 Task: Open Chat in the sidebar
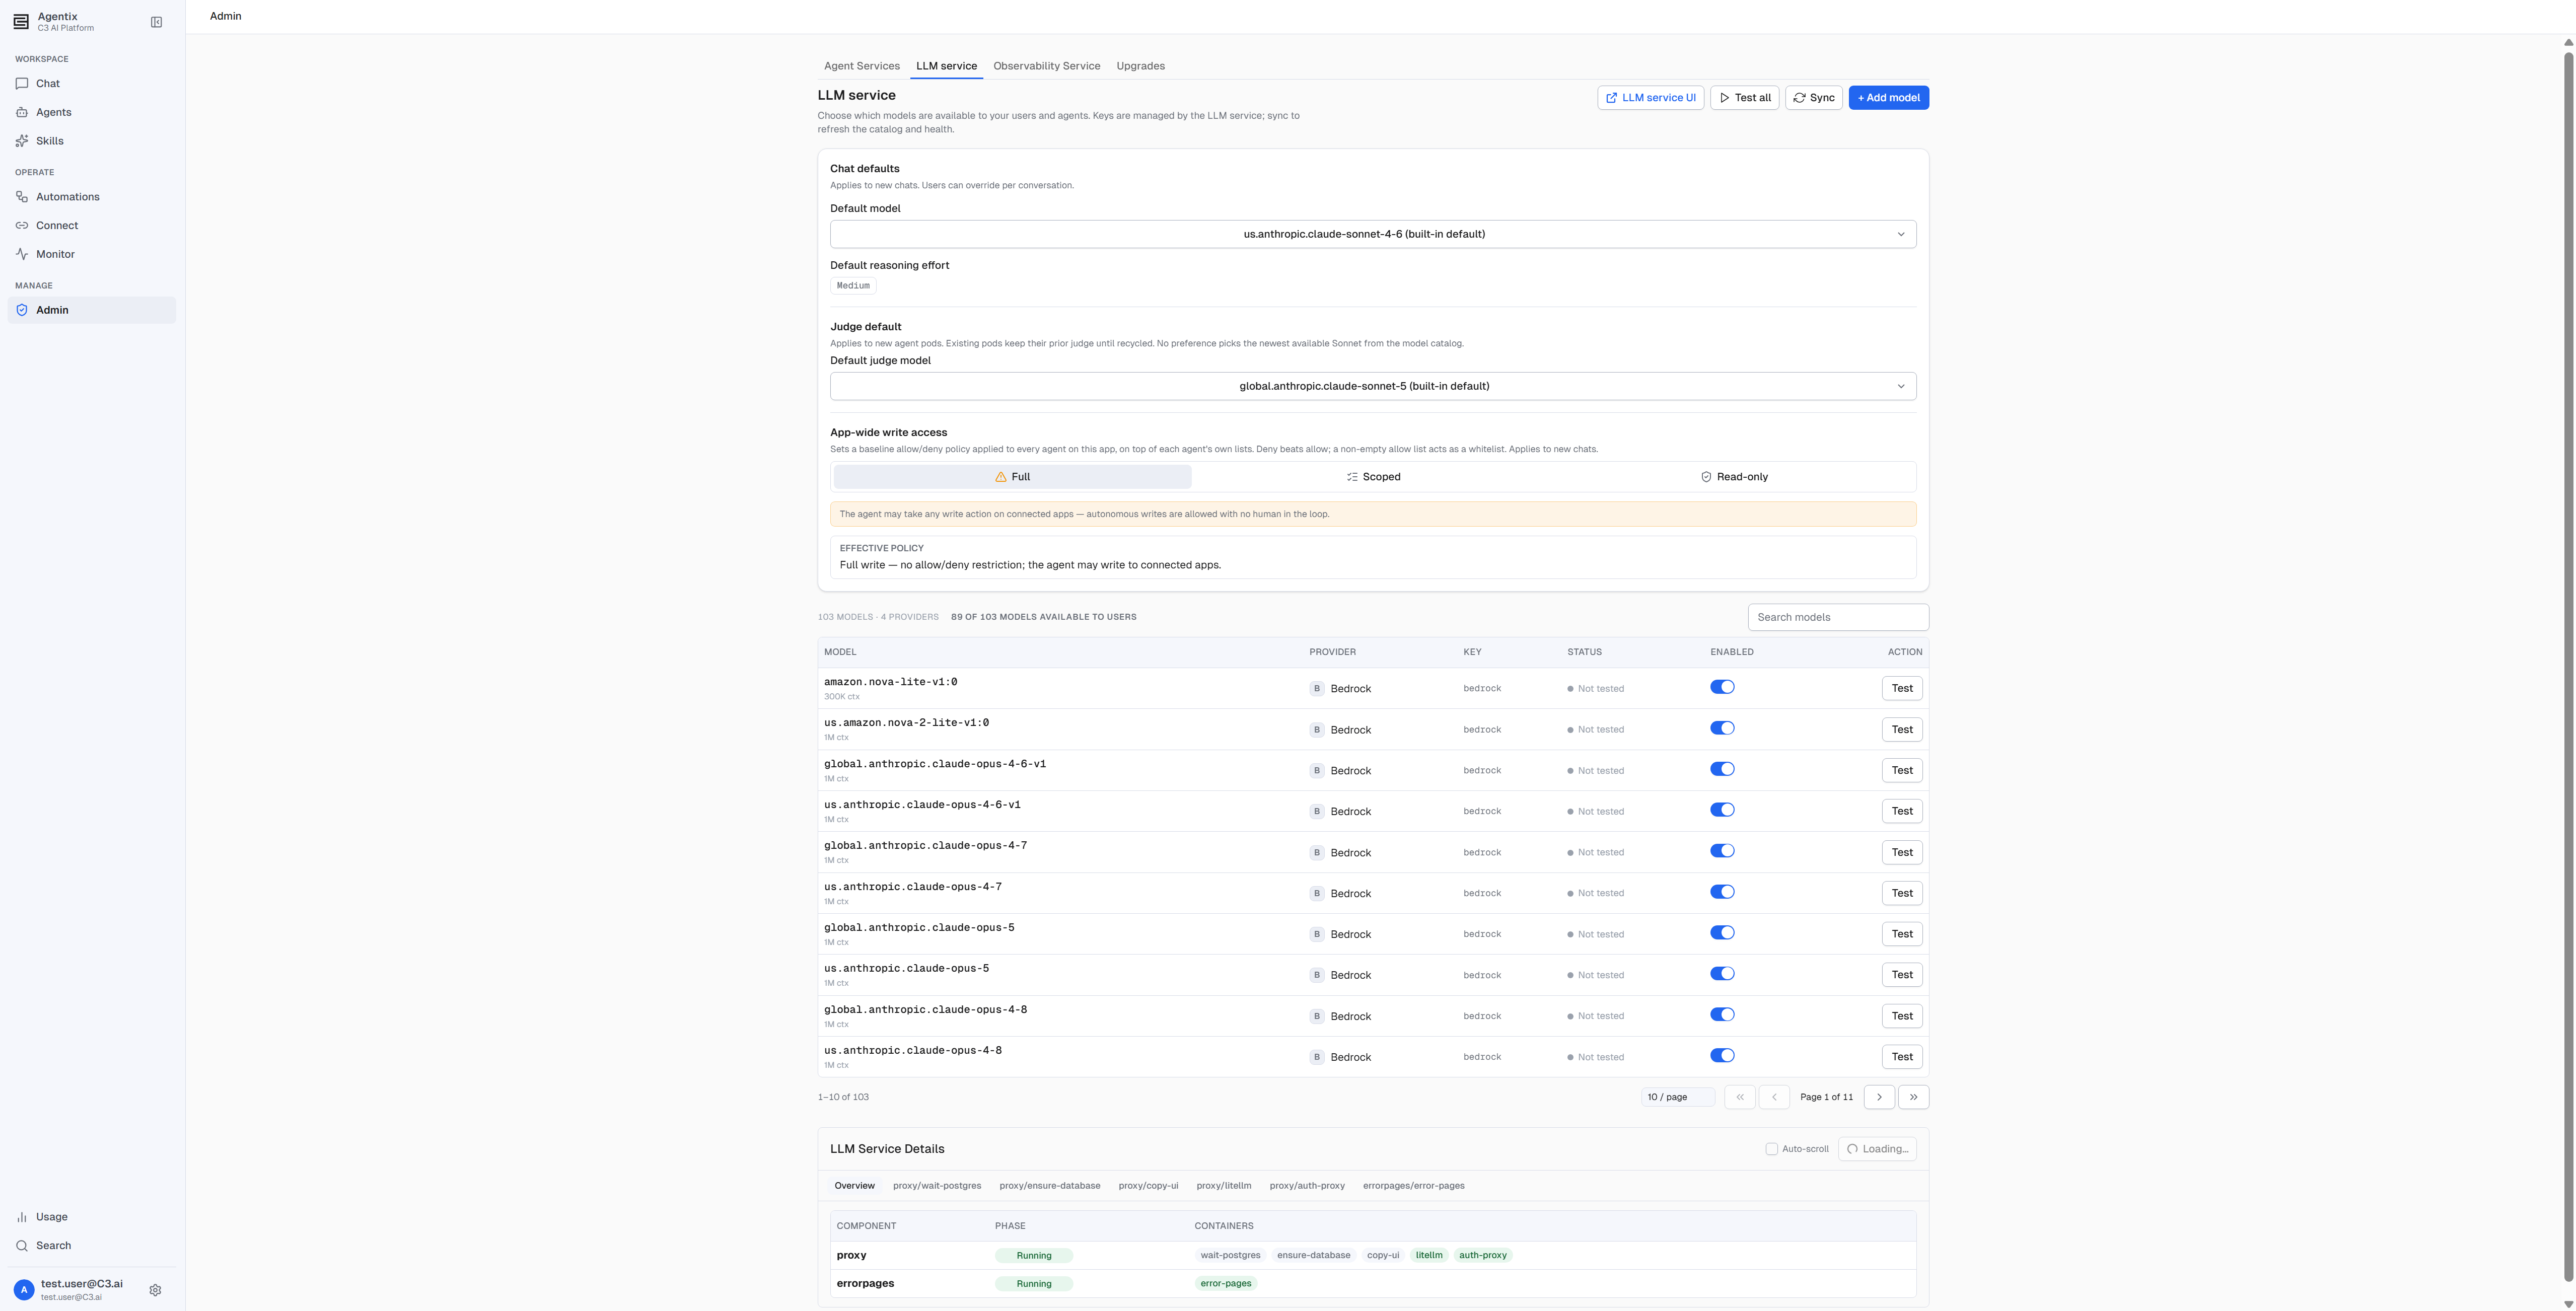pos(91,84)
